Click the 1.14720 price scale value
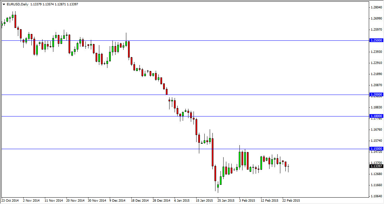The width and height of the screenshot is (384, 204). click(x=377, y=152)
